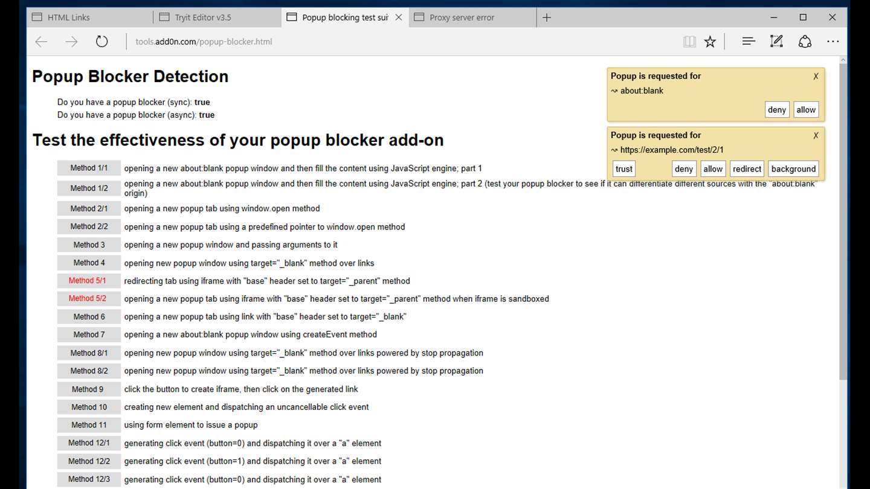Dismiss the about:blank popup notification X
870x489 pixels.
coord(816,76)
